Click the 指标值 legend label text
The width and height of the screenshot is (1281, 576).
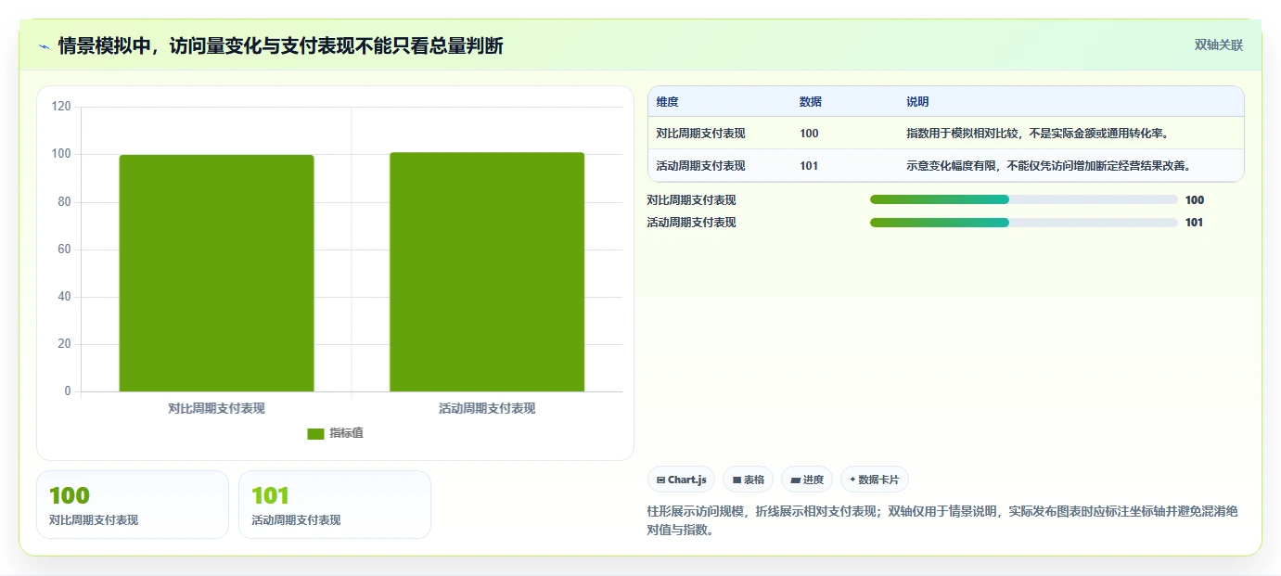346,433
